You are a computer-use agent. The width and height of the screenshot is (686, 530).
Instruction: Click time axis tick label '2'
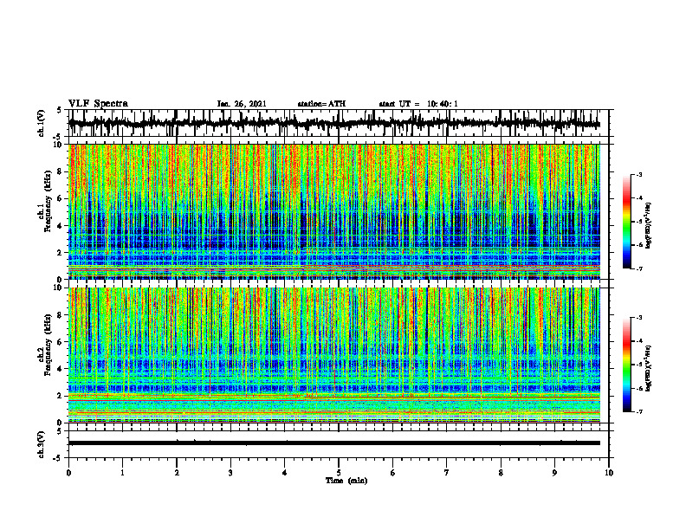(x=177, y=473)
